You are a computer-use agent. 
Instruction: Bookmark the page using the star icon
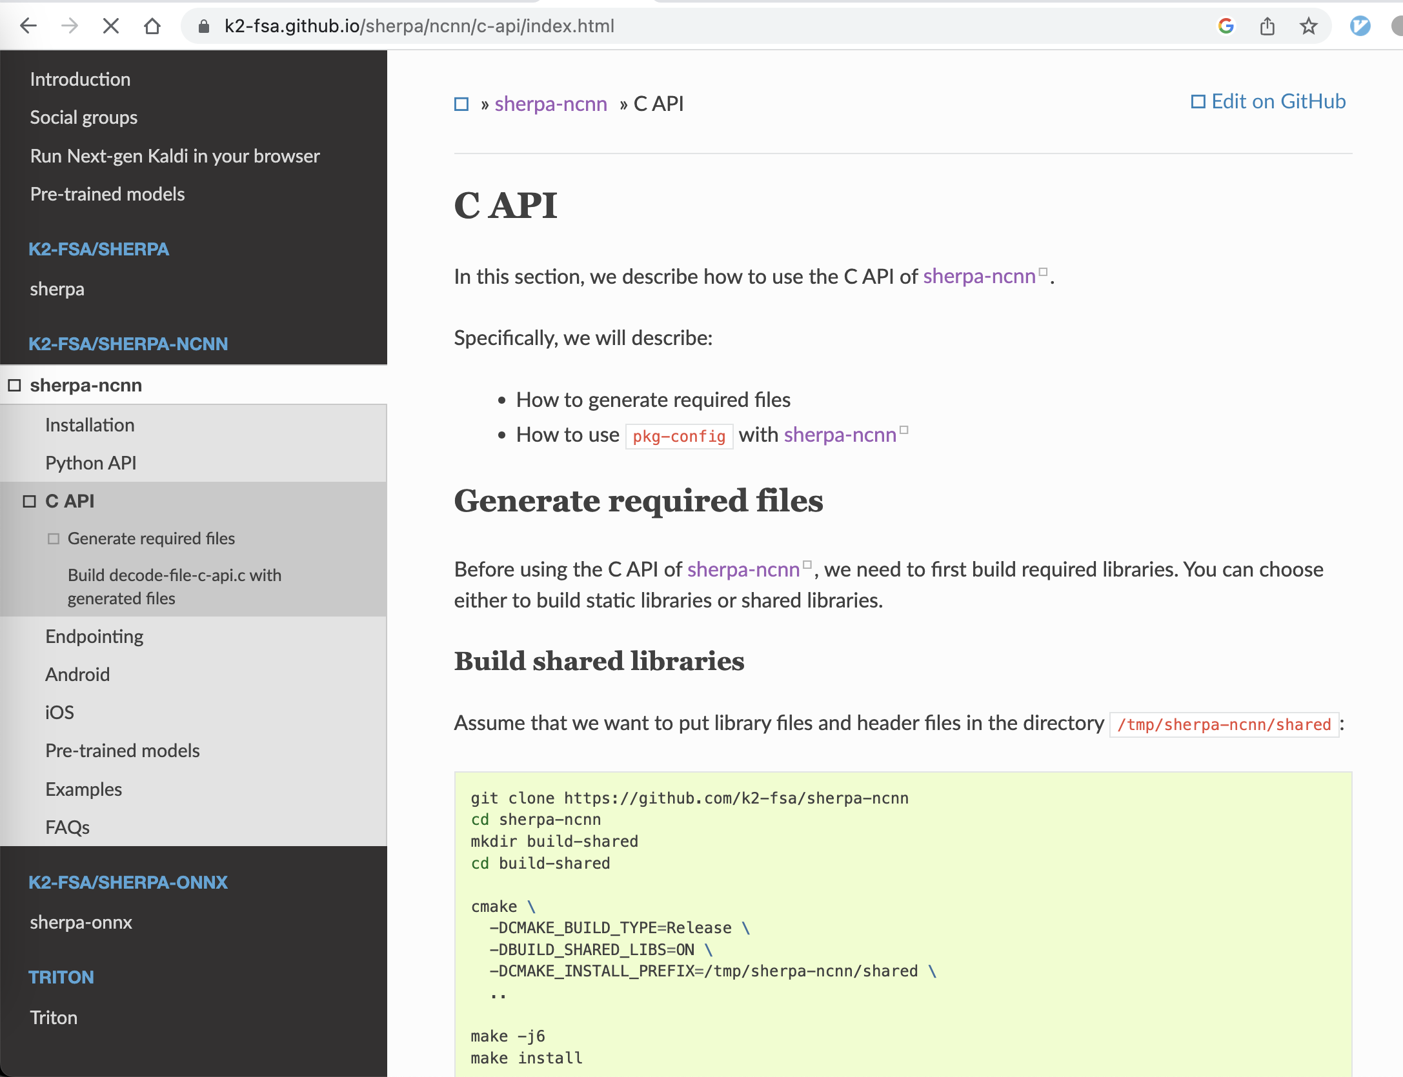(1308, 26)
